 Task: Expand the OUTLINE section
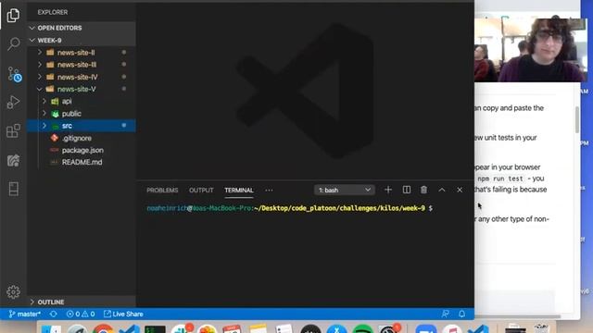32,302
